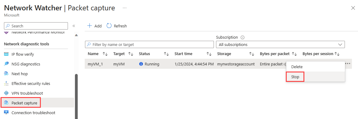The width and height of the screenshot is (358, 119).
Task: Open IP flow verify tool
Action: tap(23, 54)
